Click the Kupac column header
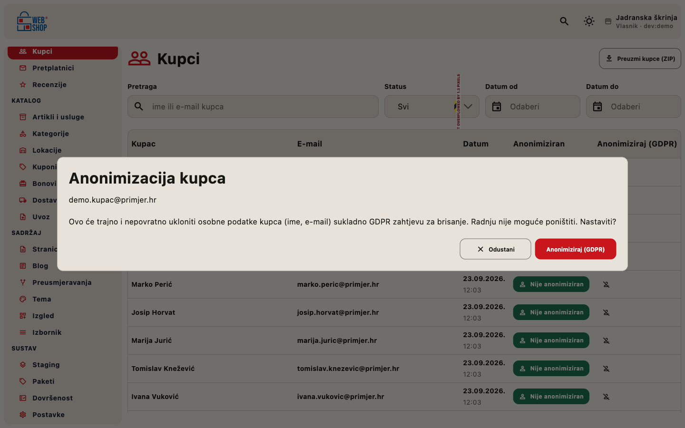 pos(144,144)
